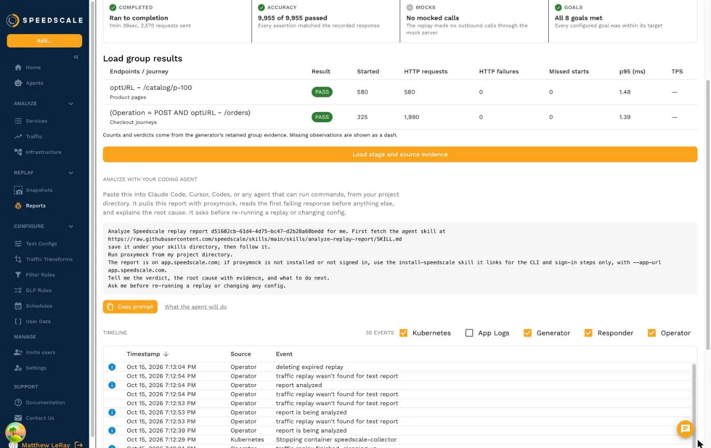Open Documentation via question mark icon

pyautogui.click(x=18, y=403)
